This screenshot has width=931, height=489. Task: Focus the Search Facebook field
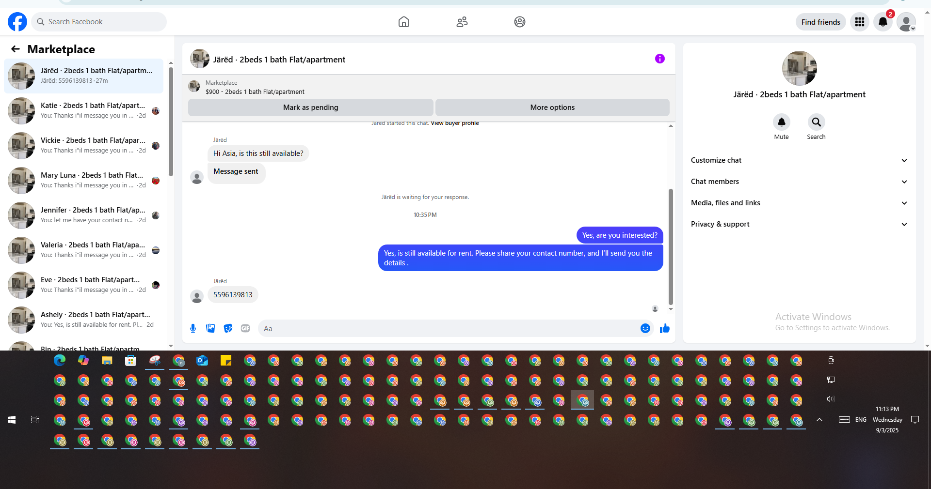pos(99,22)
